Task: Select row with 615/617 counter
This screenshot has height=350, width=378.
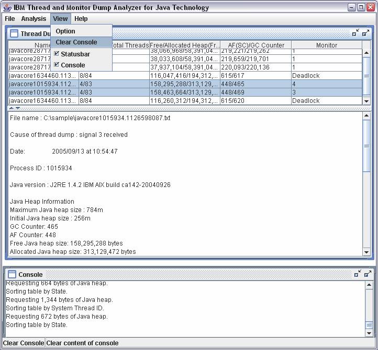Action: point(185,76)
